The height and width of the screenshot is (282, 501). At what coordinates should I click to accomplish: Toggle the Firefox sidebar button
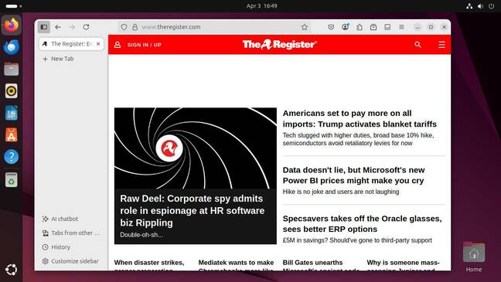44,27
